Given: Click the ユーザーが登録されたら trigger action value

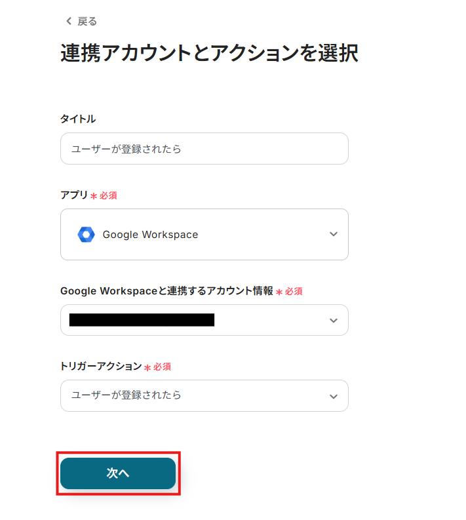Looking at the screenshot, I should pos(126,395).
